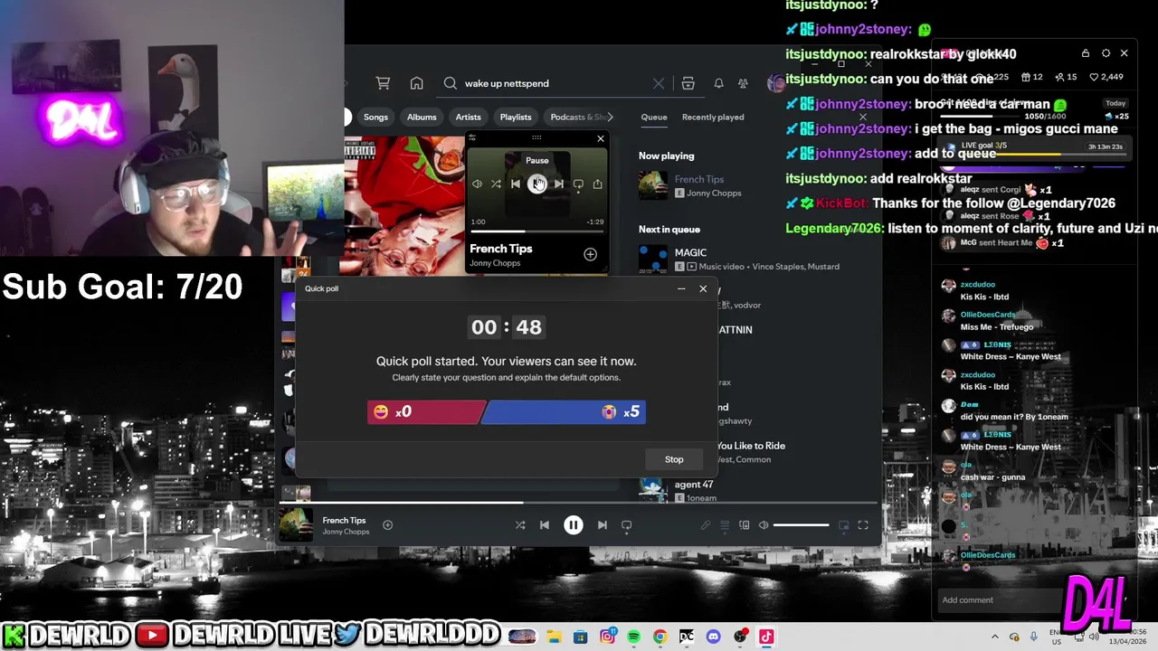Skip to next track in bottom player
1158x651 pixels.
[602, 524]
